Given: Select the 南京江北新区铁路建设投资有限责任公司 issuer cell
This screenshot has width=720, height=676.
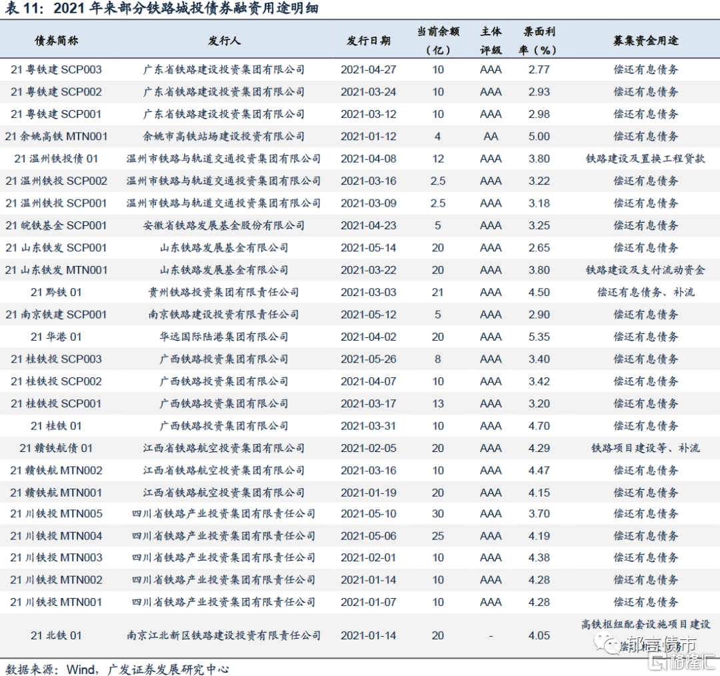Looking at the screenshot, I should (224, 635).
